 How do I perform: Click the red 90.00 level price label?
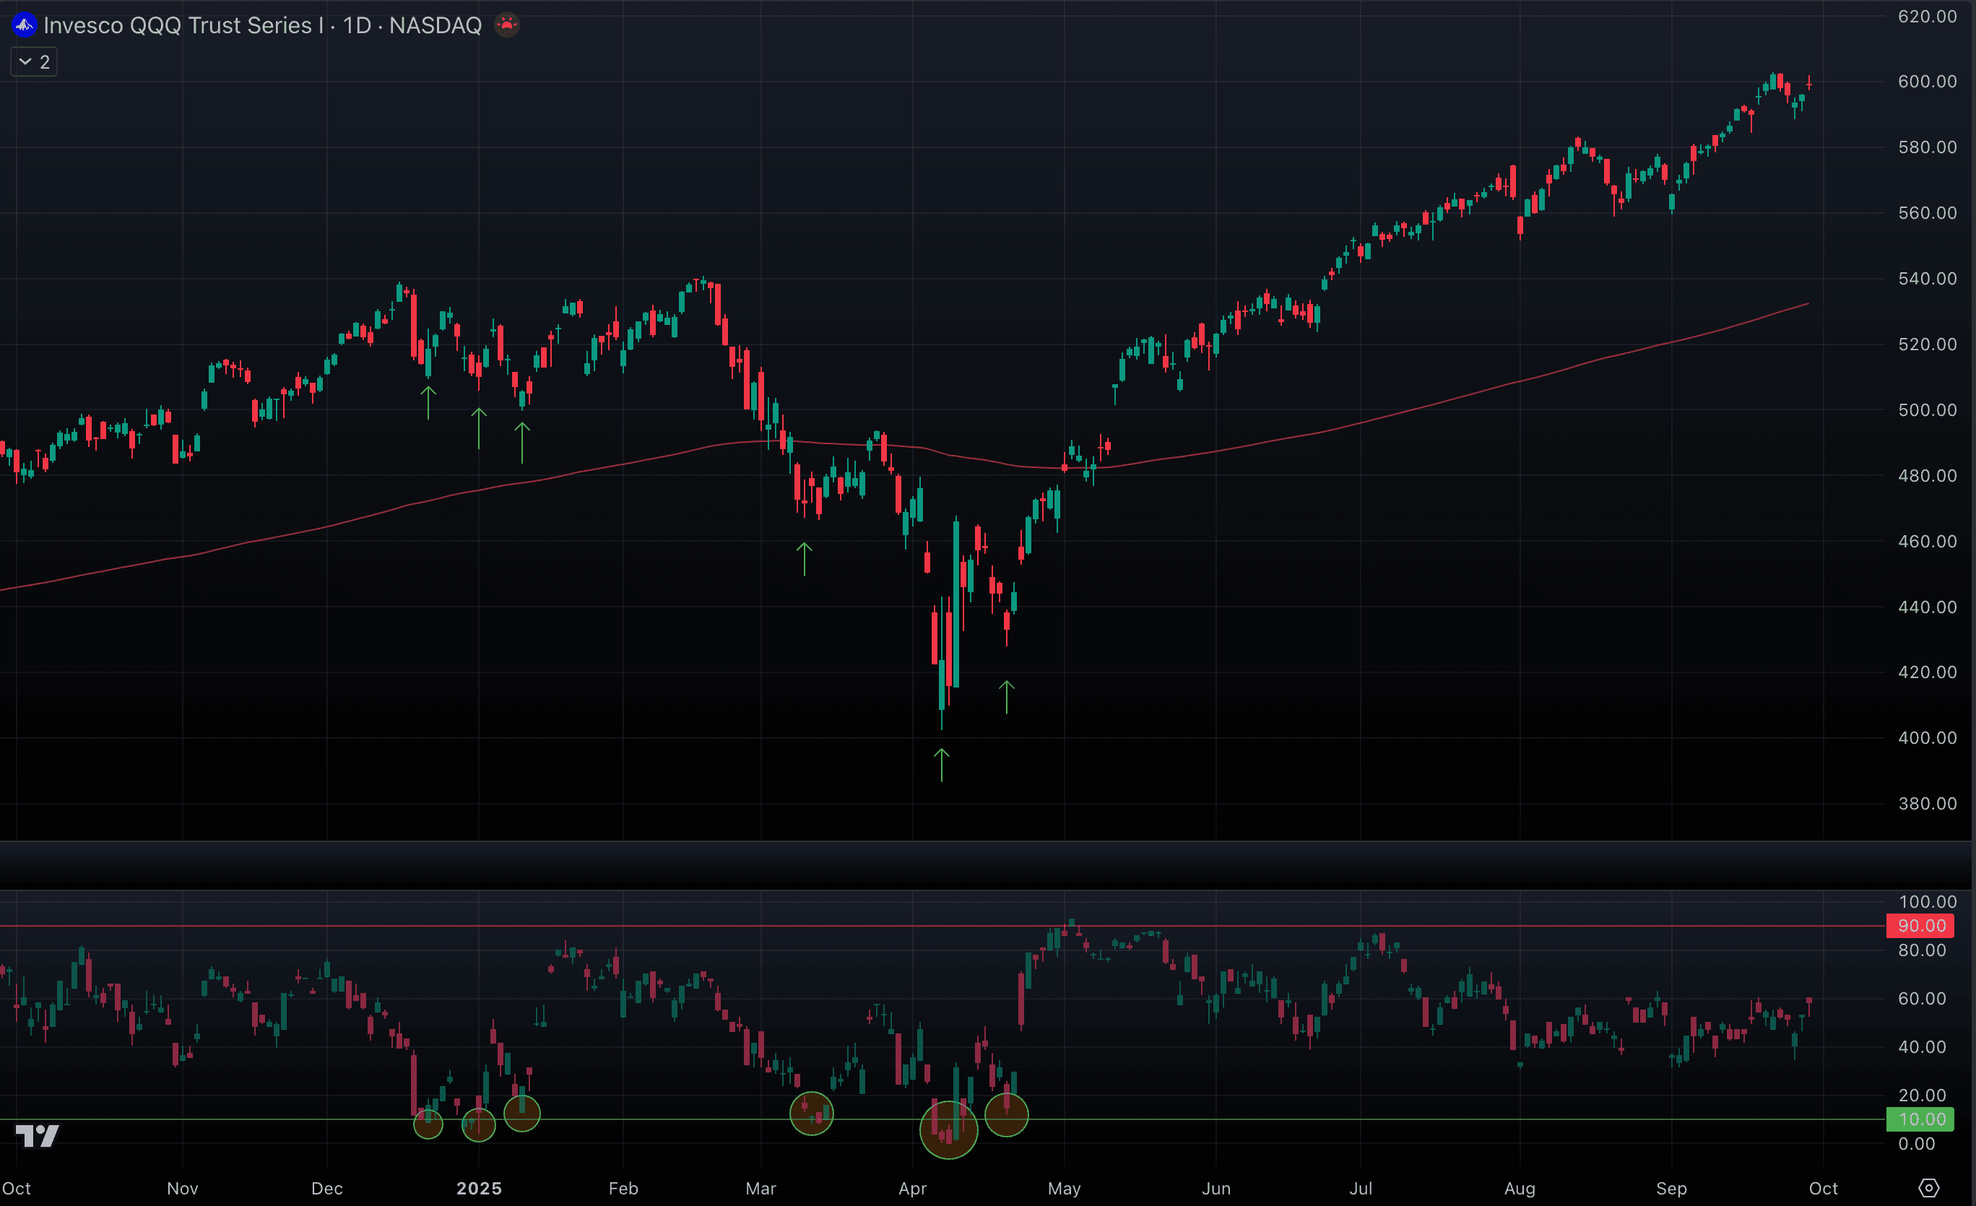pyautogui.click(x=1921, y=925)
